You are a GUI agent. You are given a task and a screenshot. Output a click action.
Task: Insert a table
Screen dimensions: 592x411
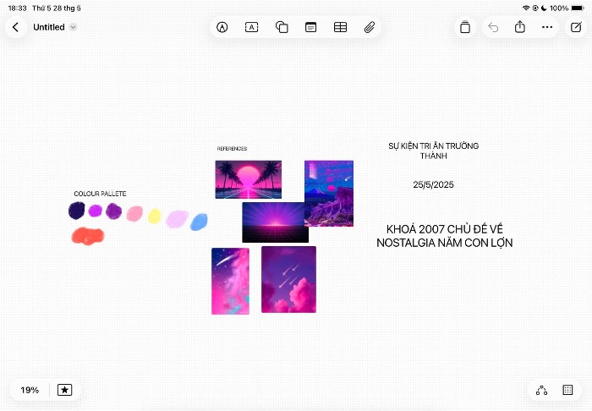click(x=340, y=27)
